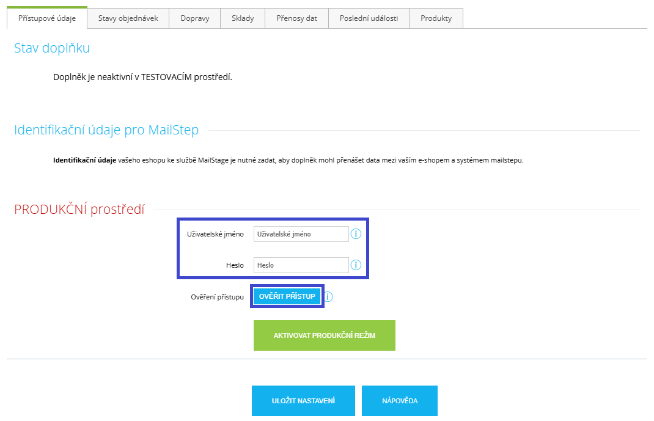This screenshot has width=654, height=421.
Task: Click the info icon next to Heslo field
Action: [356, 265]
